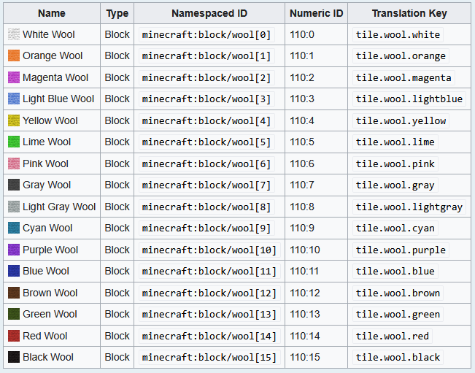475x373 pixels.
Task: Click the Light Gray Wool link
Action: tap(59, 207)
